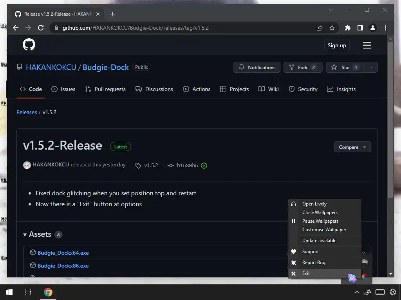Choose Customise Wallpaper menu entry
401x300 pixels.
pos(325,230)
